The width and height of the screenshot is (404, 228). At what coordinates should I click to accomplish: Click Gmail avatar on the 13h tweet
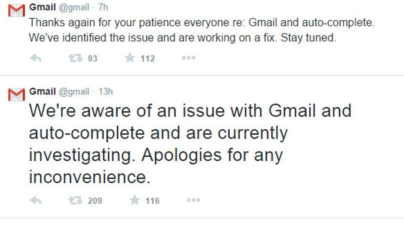point(17,95)
